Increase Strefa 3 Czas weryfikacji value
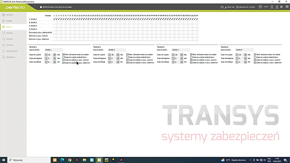290x163 pixels. click(182, 62)
